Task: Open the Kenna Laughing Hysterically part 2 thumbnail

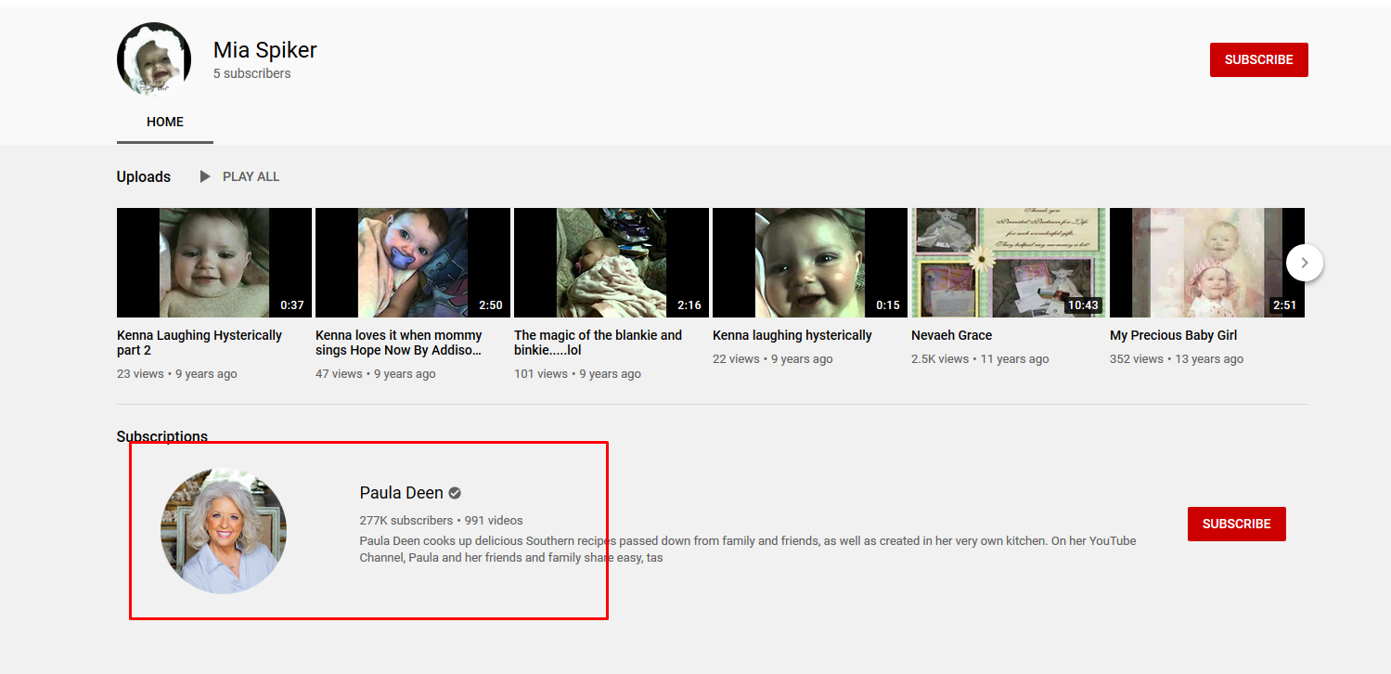Action: pyautogui.click(x=214, y=263)
